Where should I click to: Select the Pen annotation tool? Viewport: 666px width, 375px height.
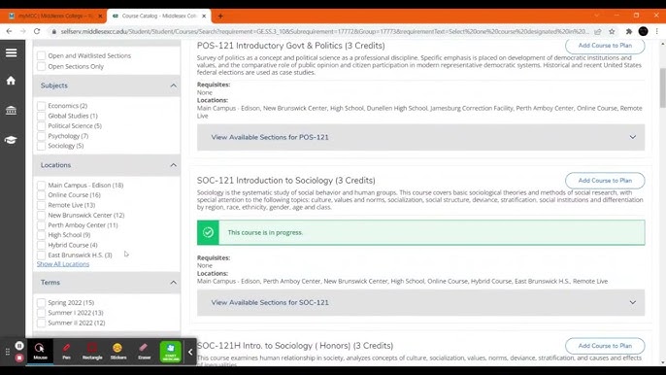click(66, 351)
